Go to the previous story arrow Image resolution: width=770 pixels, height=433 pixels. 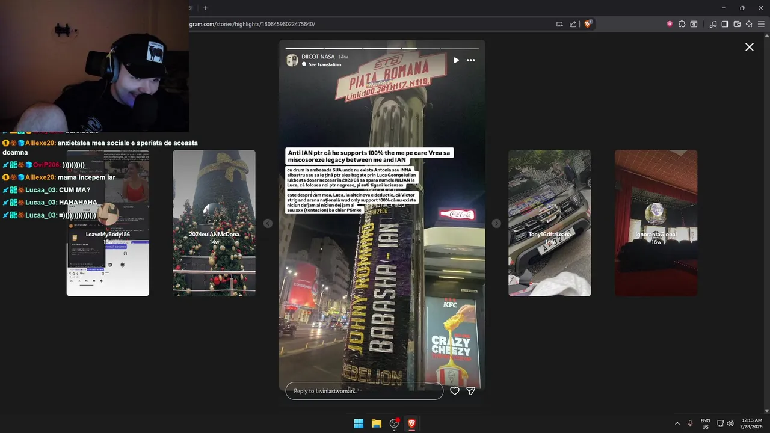click(x=268, y=223)
